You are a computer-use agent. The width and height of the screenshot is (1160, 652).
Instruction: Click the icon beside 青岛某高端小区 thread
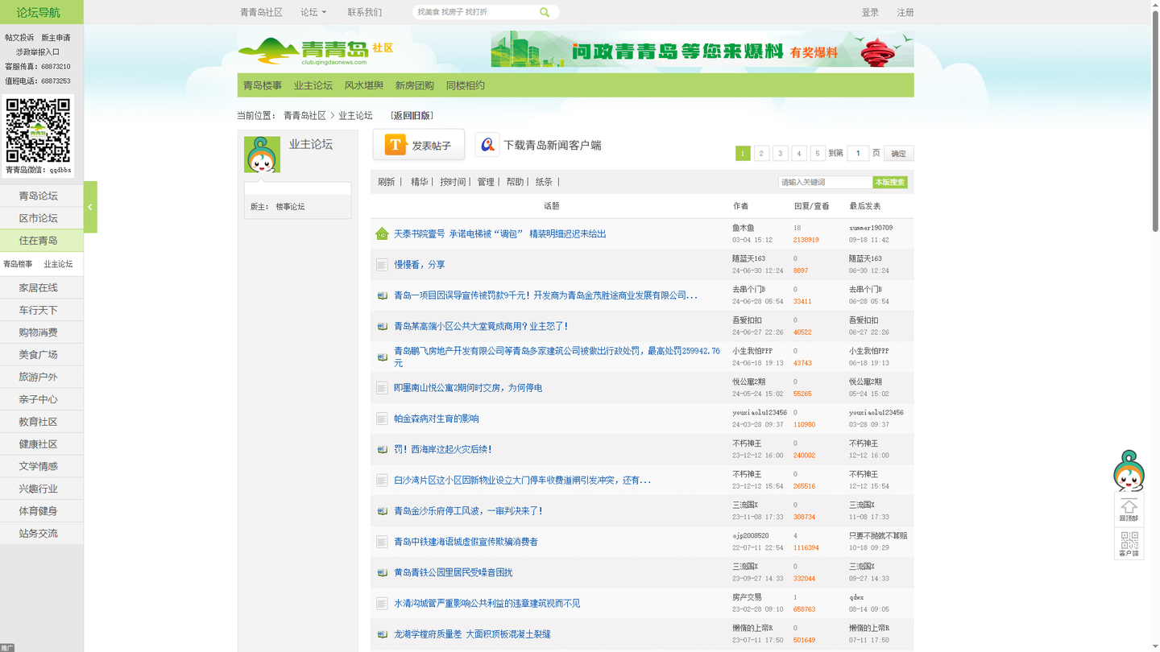[x=382, y=326]
